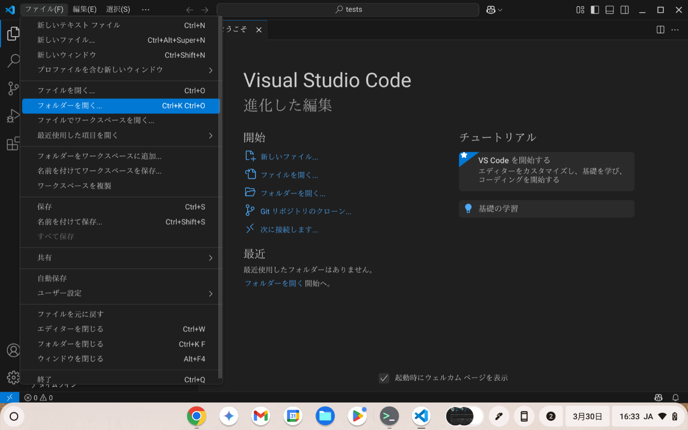688x430 pixels.
Task: Select 新しいウィンドウ menu item
Action: click(x=121, y=55)
